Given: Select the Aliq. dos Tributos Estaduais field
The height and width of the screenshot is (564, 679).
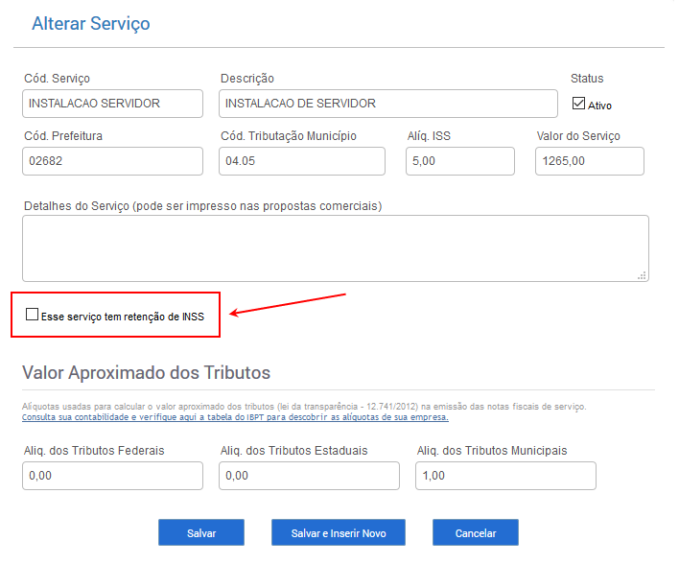Looking at the screenshot, I should pos(309,476).
